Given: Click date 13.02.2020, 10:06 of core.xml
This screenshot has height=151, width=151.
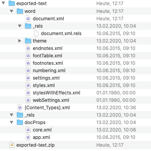Looking at the screenshot, I should (116, 130).
